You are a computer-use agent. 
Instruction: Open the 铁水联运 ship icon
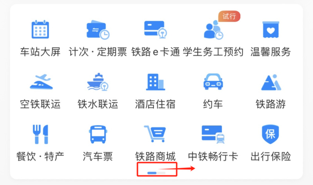[98, 82]
